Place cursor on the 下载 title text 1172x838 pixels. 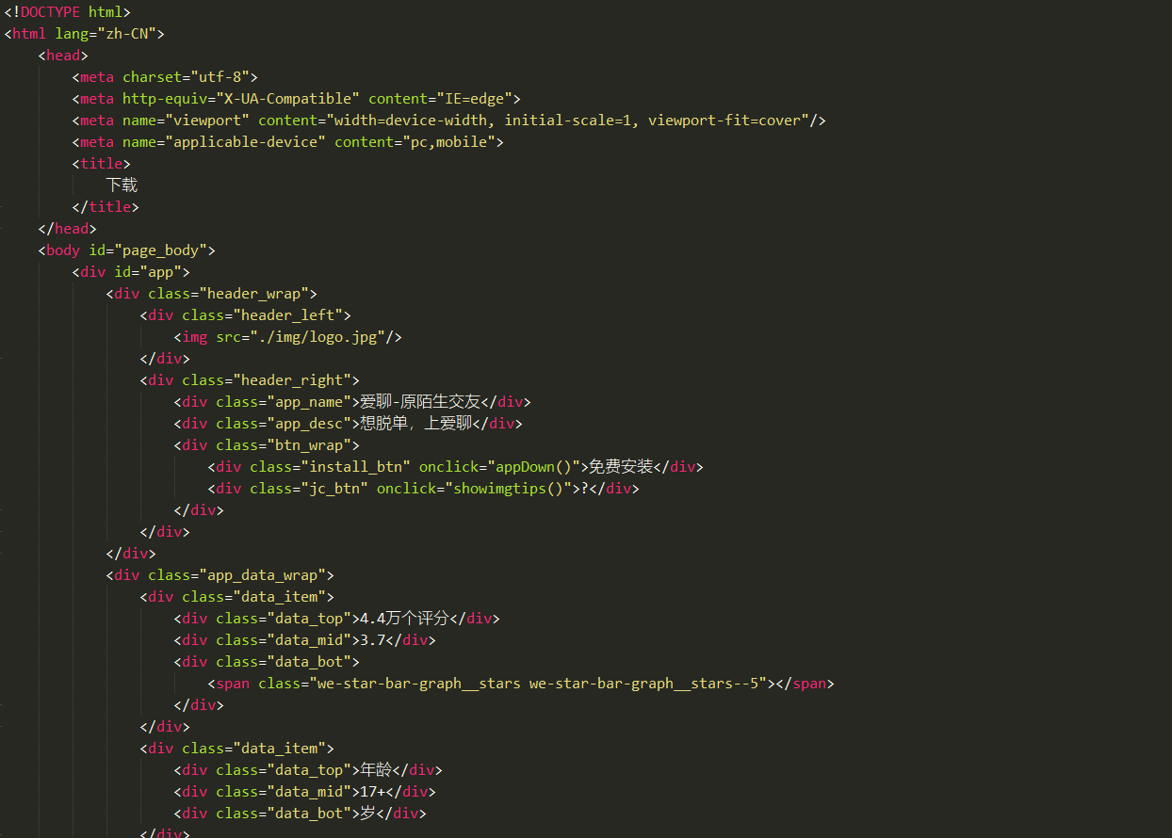point(122,185)
